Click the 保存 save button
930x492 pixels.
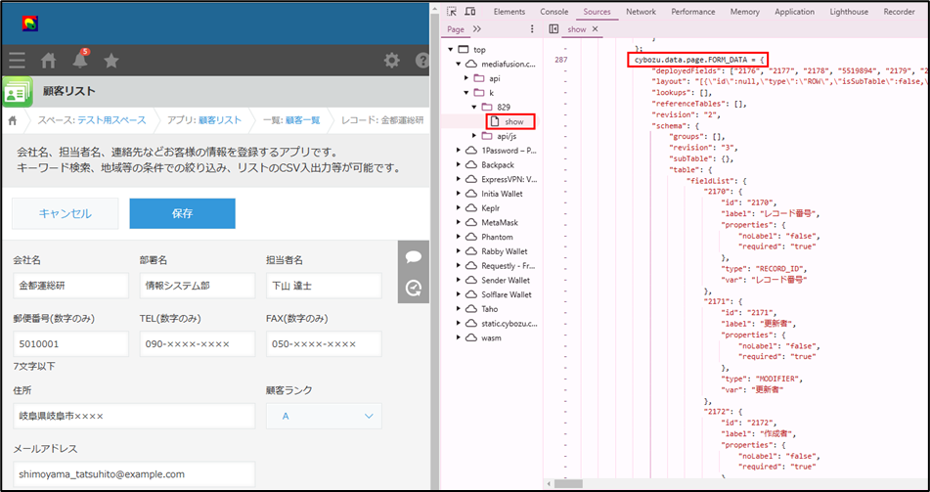tap(182, 213)
